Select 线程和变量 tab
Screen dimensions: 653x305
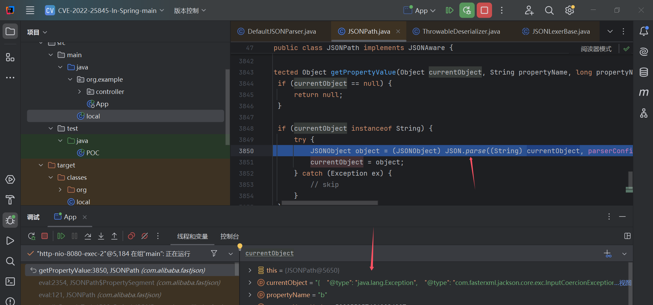coord(193,236)
